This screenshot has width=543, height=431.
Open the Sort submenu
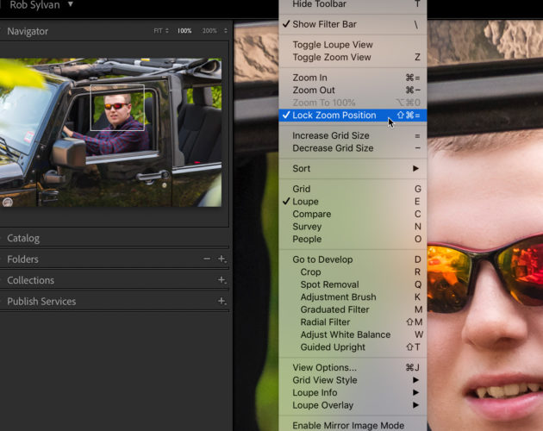point(353,168)
